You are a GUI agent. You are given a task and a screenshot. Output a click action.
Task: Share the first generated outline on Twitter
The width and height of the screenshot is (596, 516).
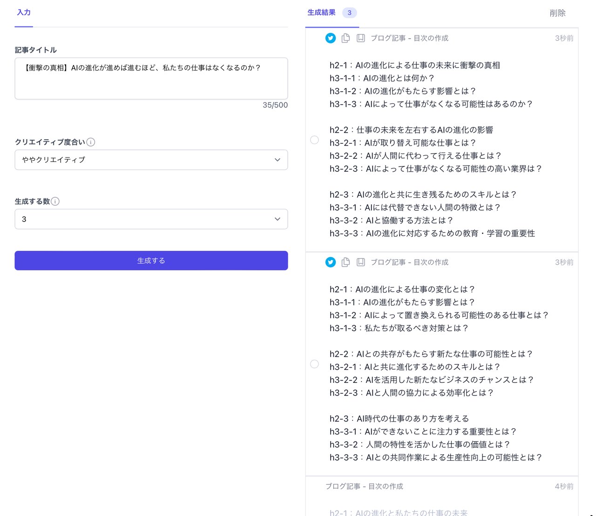(331, 38)
